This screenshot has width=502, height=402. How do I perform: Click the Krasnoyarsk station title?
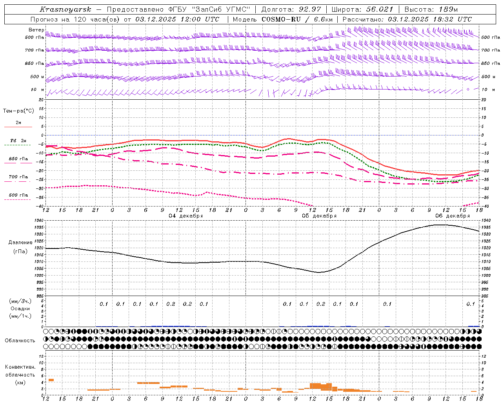tap(65, 9)
